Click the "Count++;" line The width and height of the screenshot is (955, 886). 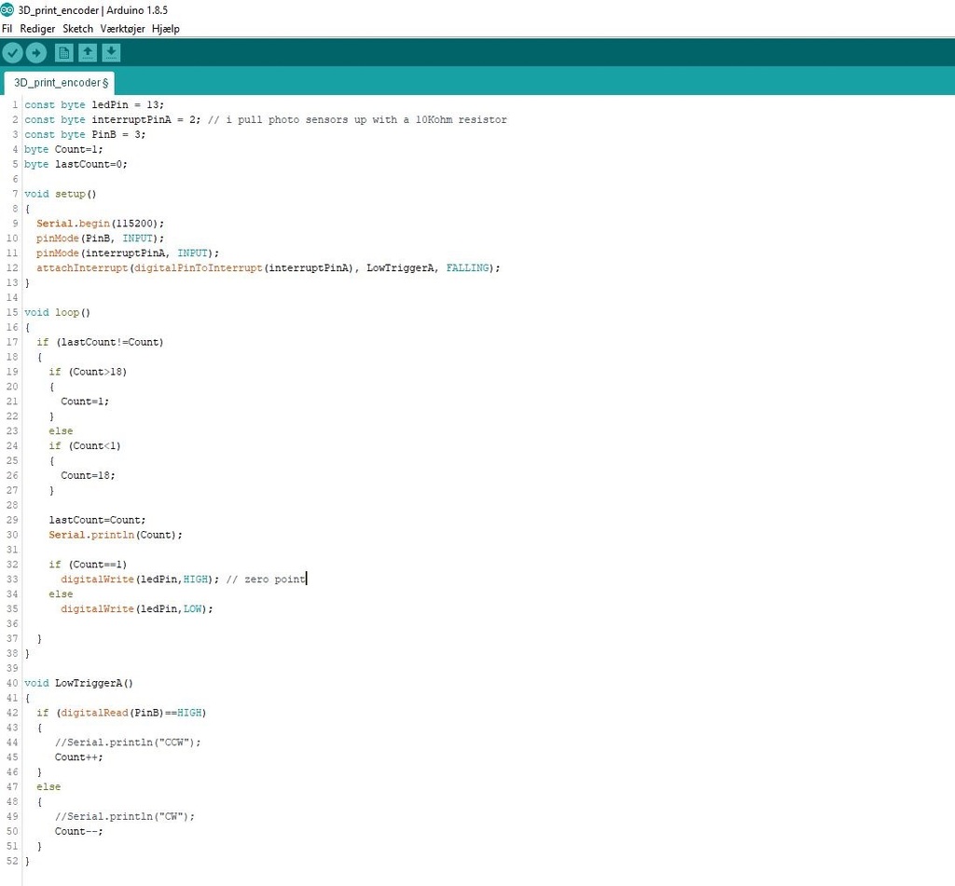[79, 757]
